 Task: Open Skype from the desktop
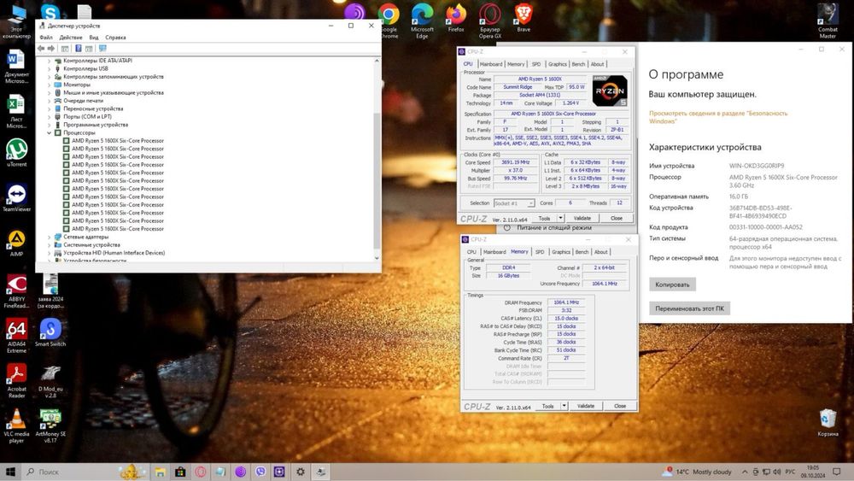point(50,11)
